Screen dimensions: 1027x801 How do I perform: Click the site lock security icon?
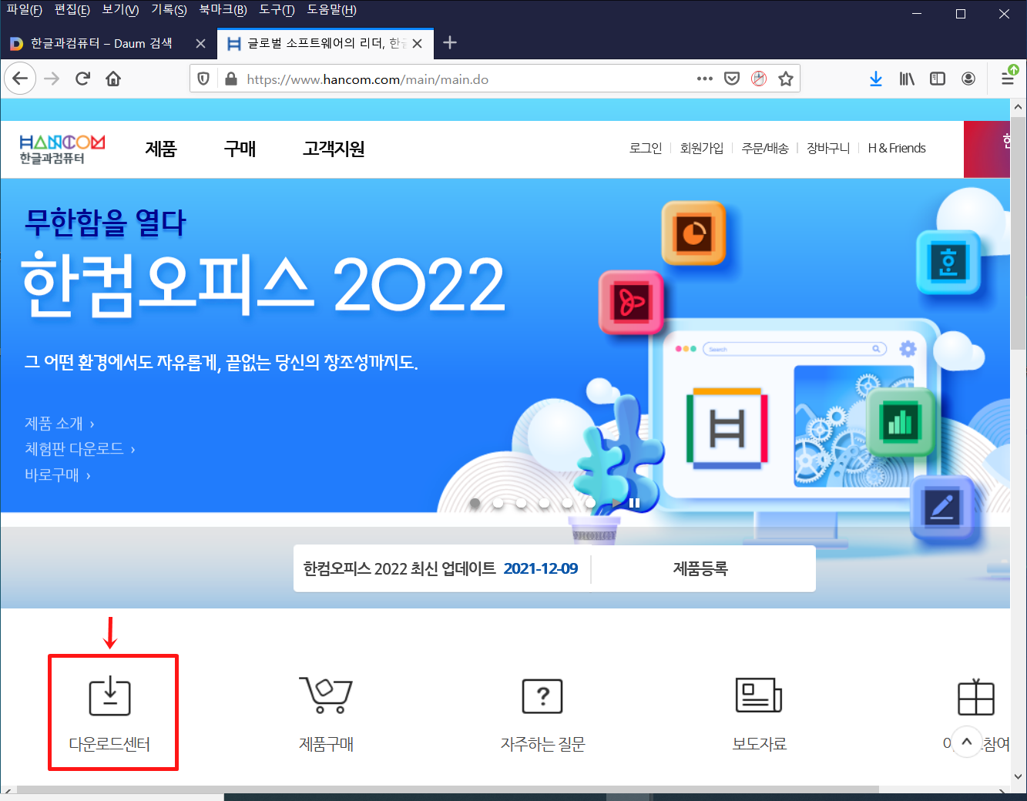click(230, 79)
